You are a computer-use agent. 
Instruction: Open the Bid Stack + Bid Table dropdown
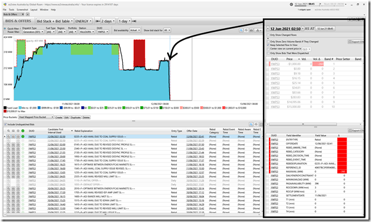click(55, 21)
